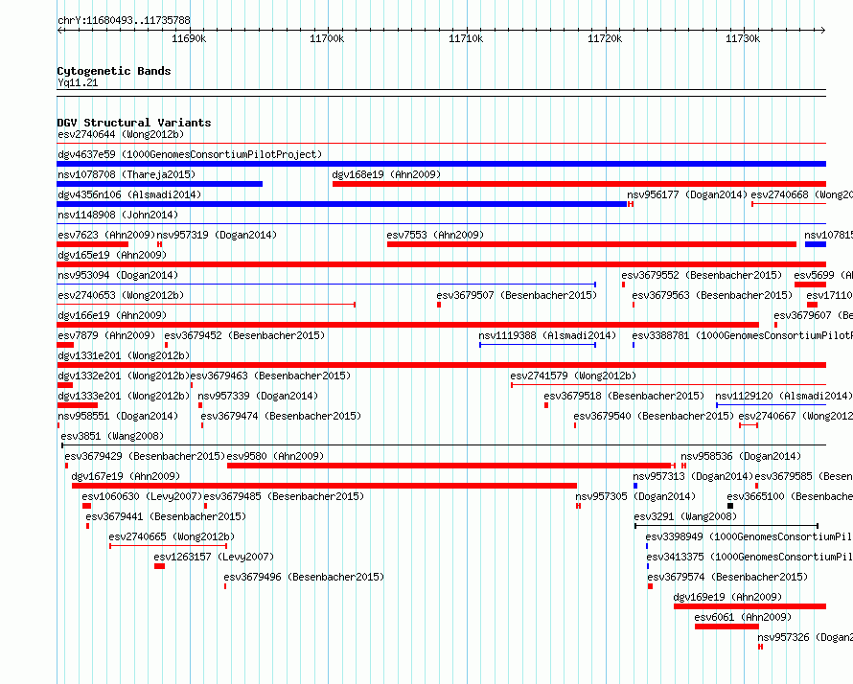This screenshot has height=684, width=853.
Task: Click esv3679518 (Besenbacher2015) label
Action: click(624, 396)
